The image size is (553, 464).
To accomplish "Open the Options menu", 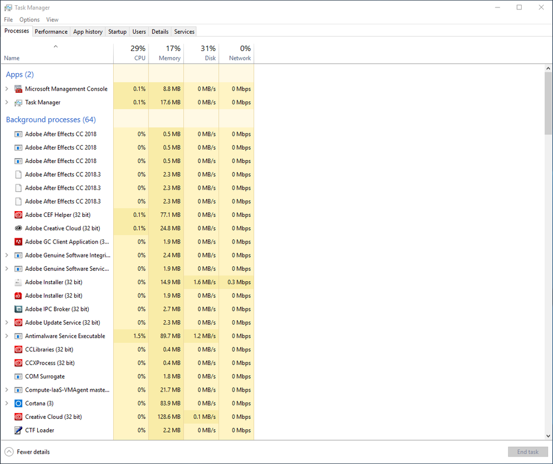I will [x=29, y=20].
